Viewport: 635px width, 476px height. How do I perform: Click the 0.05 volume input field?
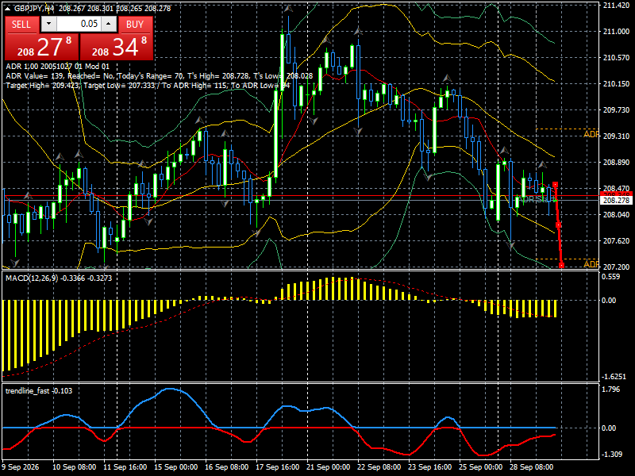tap(79, 24)
